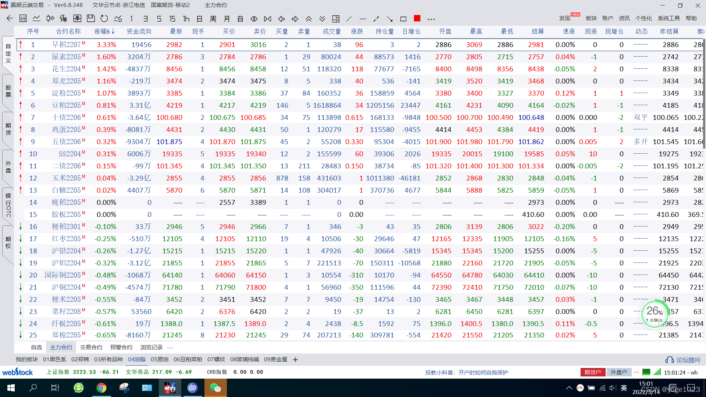Click the circular refresh icon

click(104, 18)
